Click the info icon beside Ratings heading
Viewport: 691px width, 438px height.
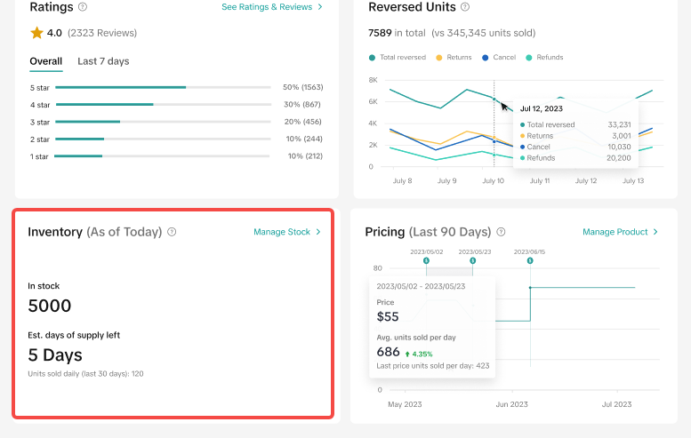coord(83,7)
